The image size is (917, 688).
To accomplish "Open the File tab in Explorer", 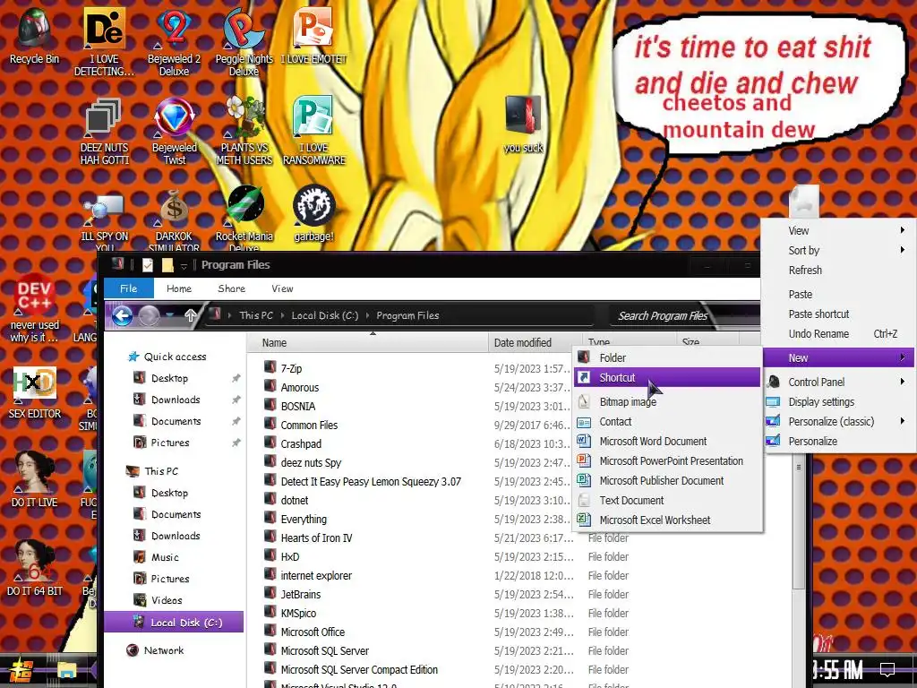I will pyautogui.click(x=129, y=288).
